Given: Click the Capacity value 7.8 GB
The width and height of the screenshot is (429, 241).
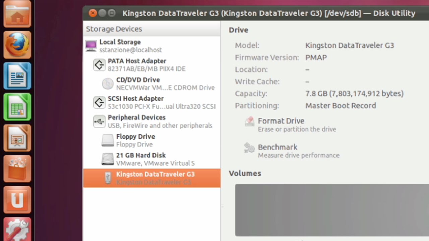Looking at the screenshot, I should point(354,94).
